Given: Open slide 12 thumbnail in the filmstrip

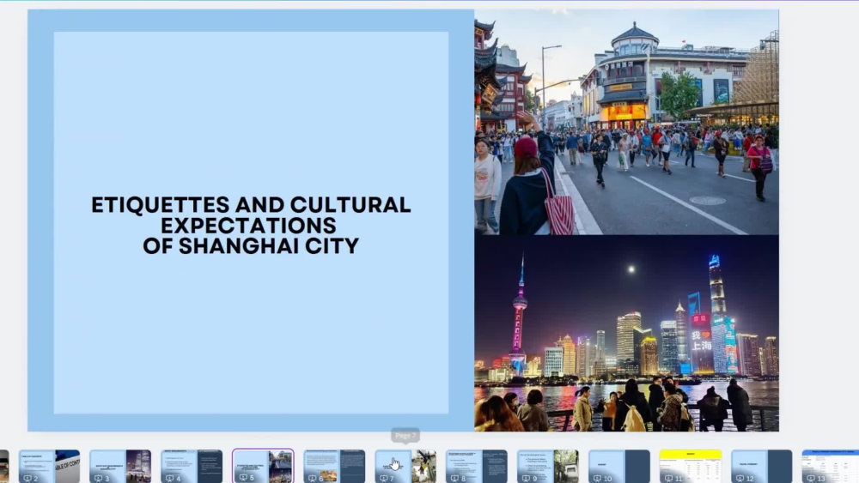Looking at the screenshot, I should (761, 466).
